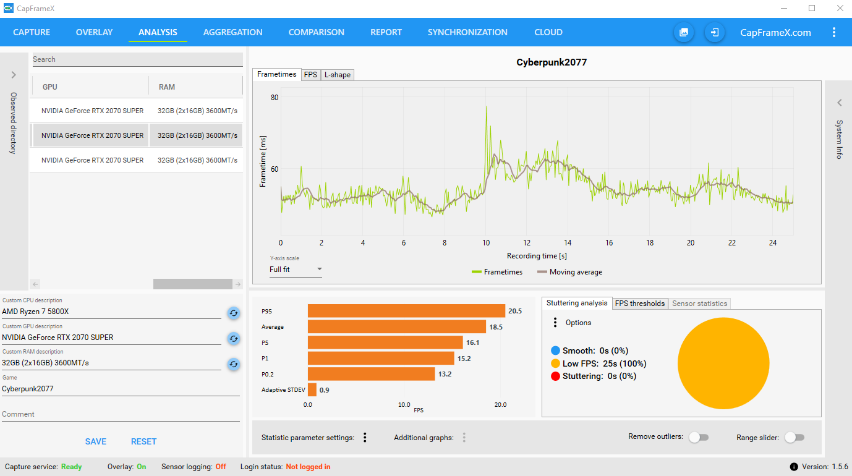Open the COMPARISON tab
The height and width of the screenshot is (476, 852).
[317, 32]
